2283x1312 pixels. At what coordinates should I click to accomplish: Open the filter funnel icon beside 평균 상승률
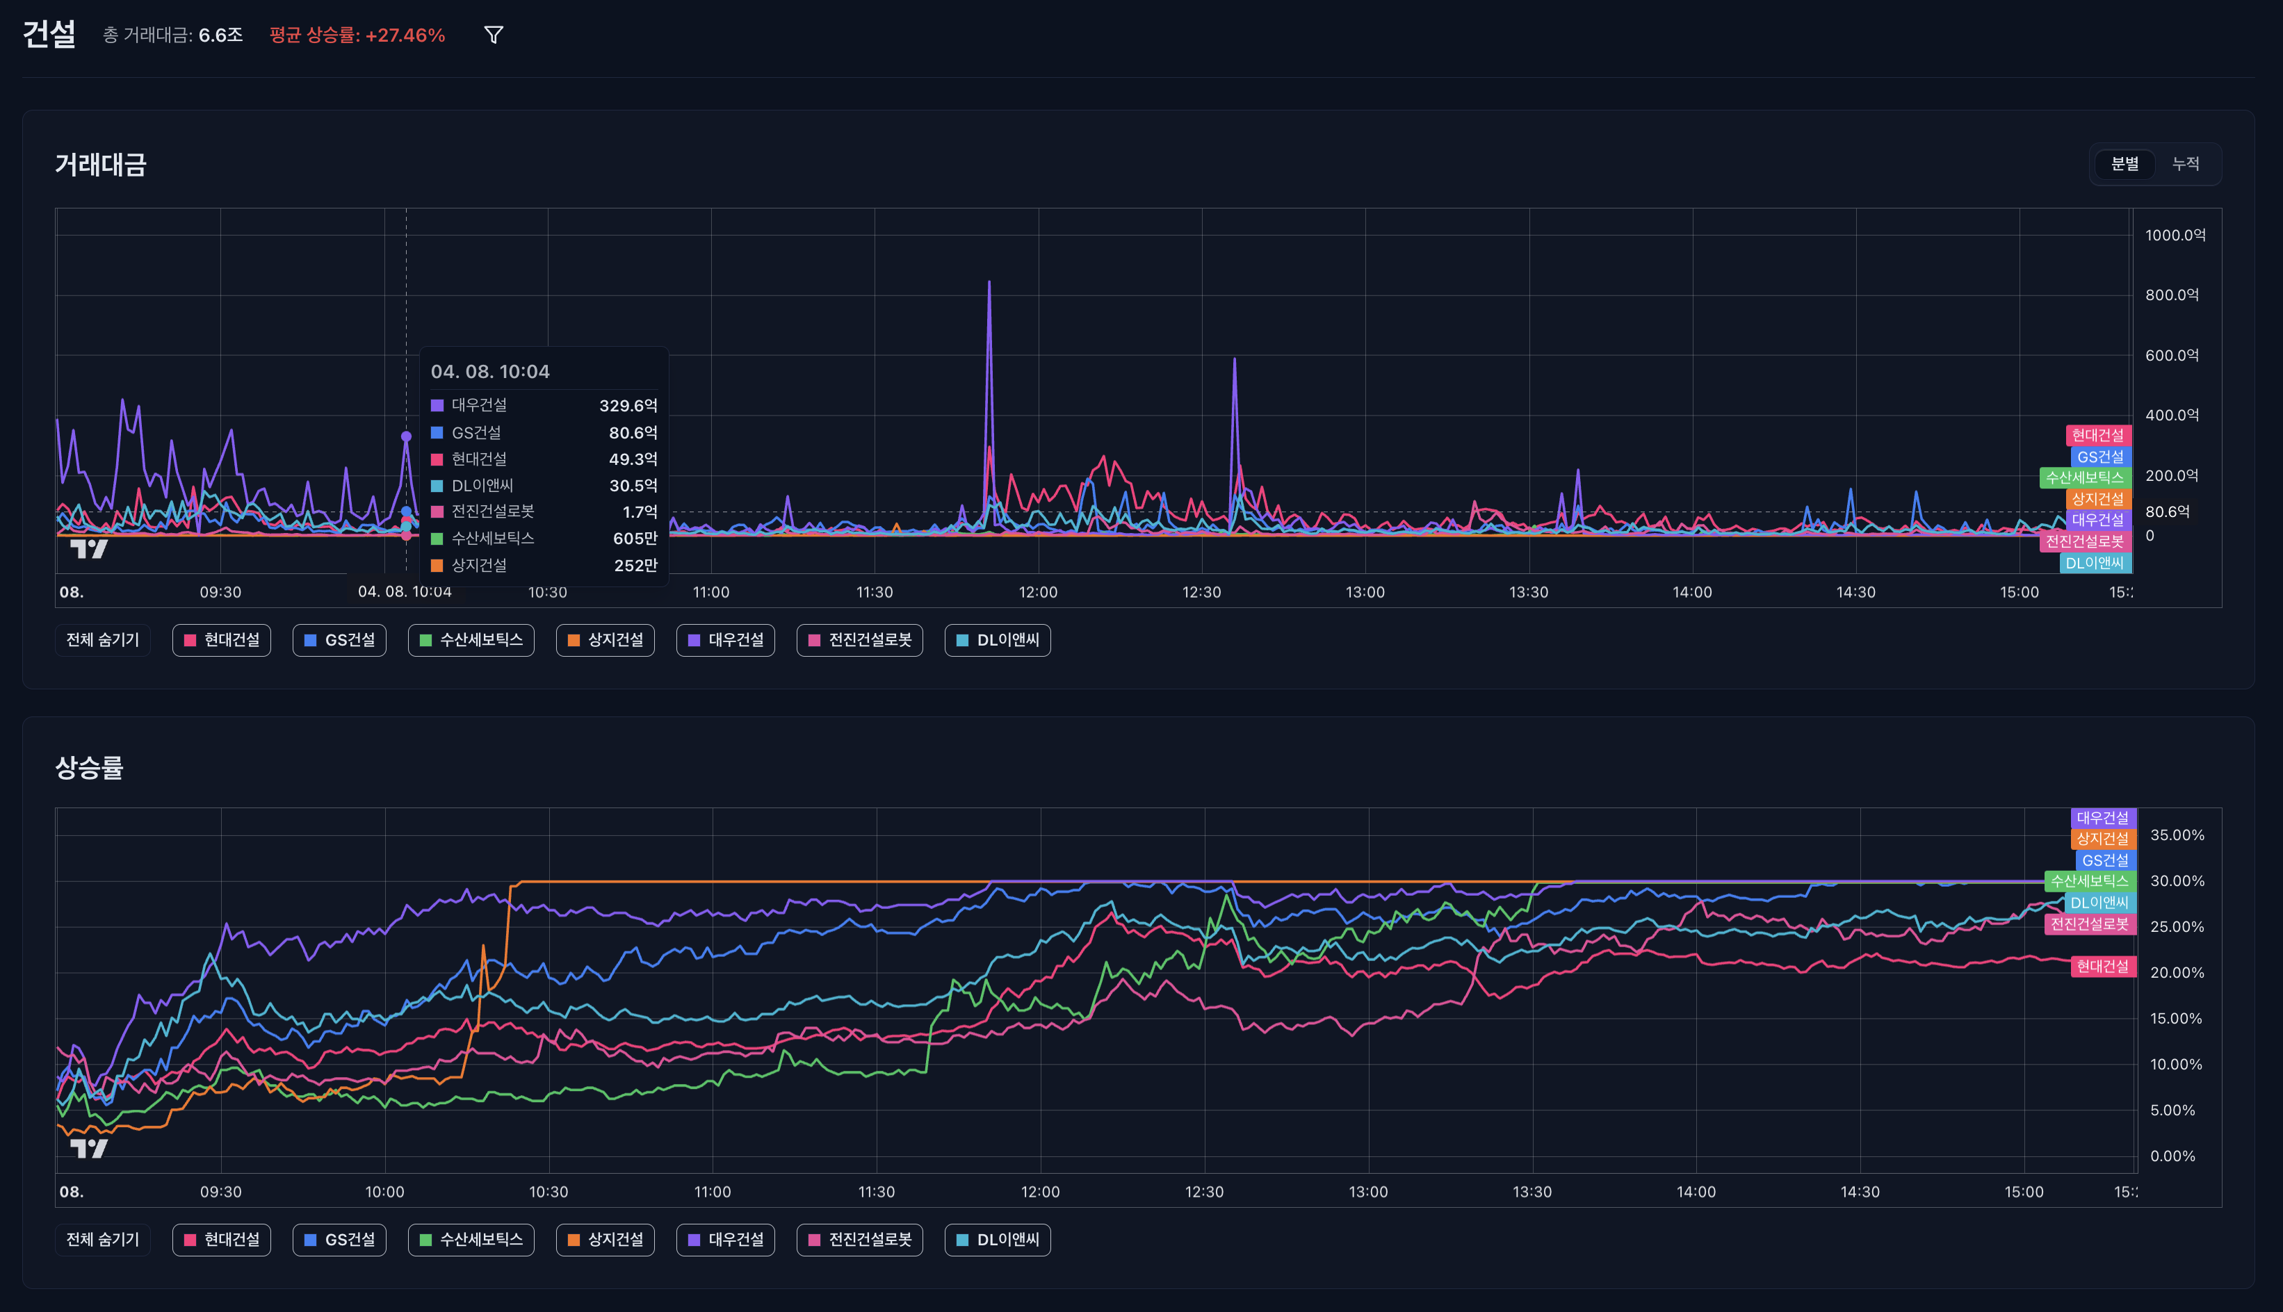click(493, 35)
